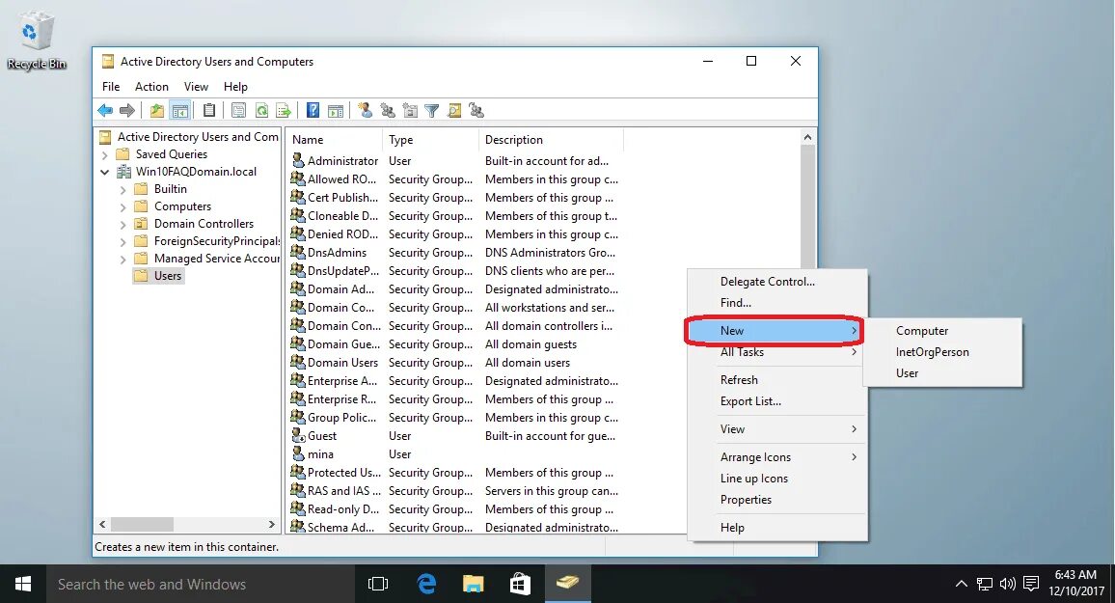
Task: Open Arrange Icons submenu
Action: click(x=777, y=457)
